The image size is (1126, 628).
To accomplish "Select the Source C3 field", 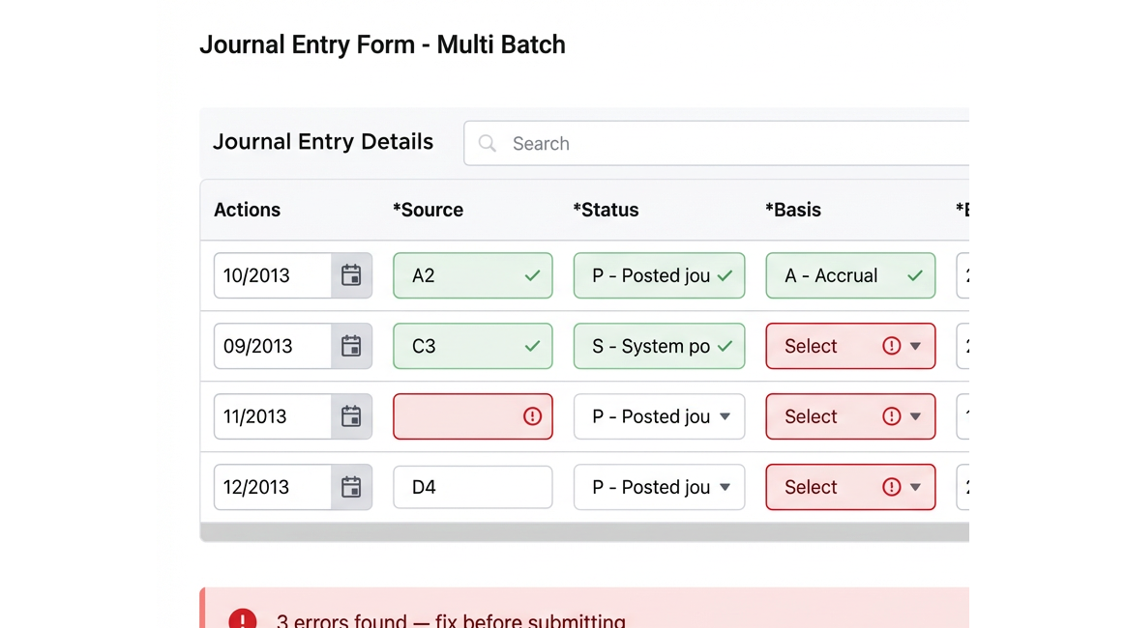I will (x=455, y=346).
